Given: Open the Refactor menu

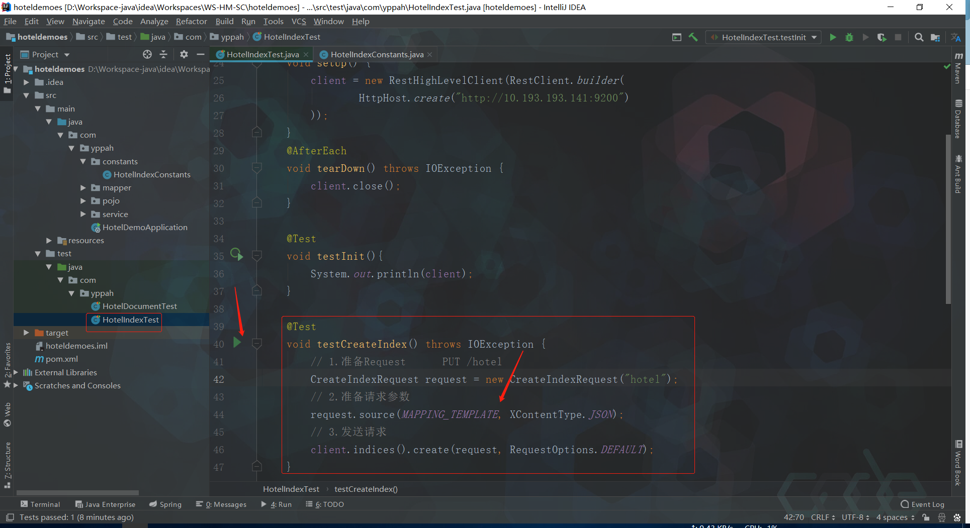Looking at the screenshot, I should click(x=191, y=21).
